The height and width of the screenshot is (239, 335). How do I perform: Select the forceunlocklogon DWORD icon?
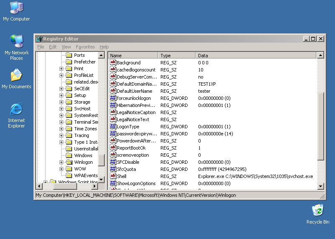point(113,98)
